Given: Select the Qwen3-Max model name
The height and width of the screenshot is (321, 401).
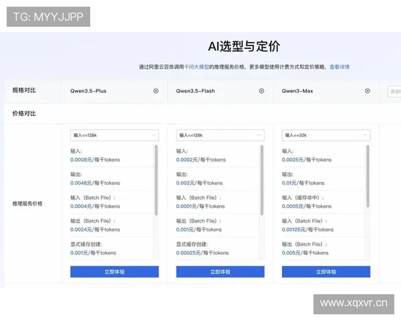Looking at the screenshot, I should click(x=297, y=91).
